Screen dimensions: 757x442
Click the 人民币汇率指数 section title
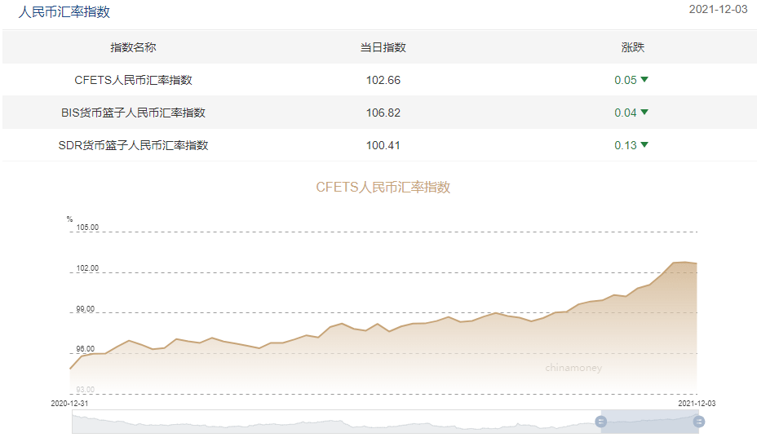pos(64,11)
